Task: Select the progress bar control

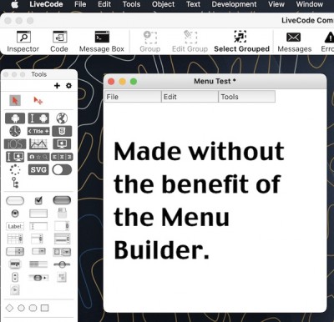Action: click(38, 264)
